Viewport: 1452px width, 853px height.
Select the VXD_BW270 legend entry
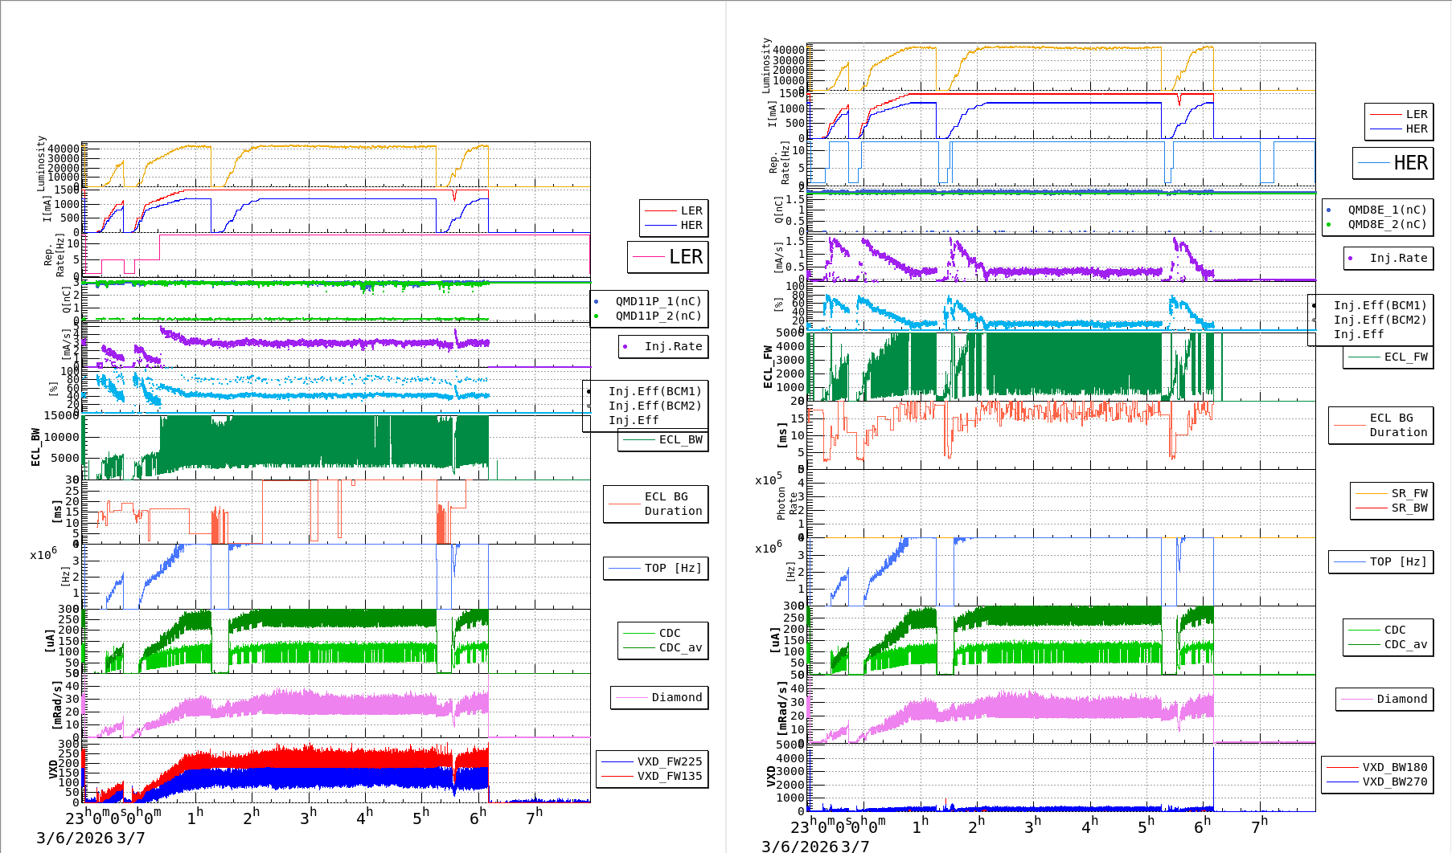pos(1377,782)
